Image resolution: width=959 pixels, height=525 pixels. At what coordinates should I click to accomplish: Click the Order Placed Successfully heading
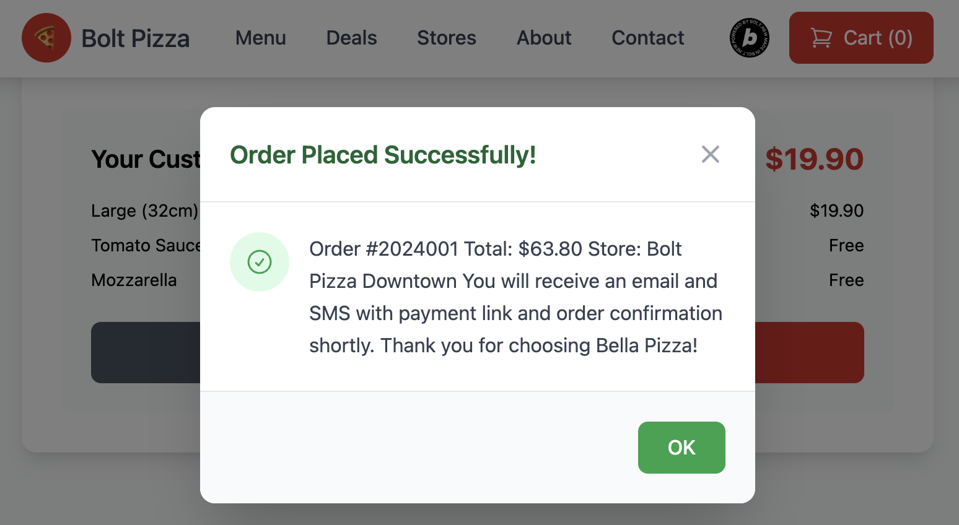coord(383,155)
